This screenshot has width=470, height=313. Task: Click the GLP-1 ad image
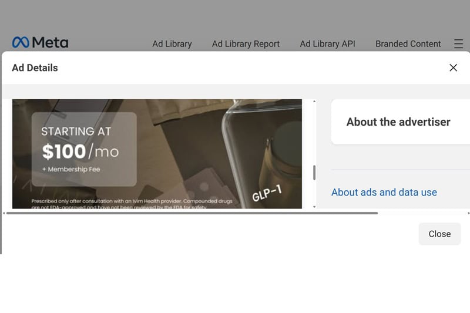pos(157,154)
